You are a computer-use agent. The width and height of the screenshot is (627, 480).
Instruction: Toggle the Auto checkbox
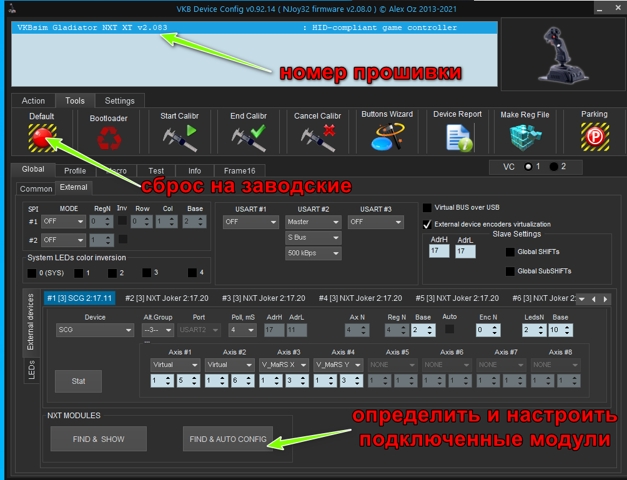point(450,329)
